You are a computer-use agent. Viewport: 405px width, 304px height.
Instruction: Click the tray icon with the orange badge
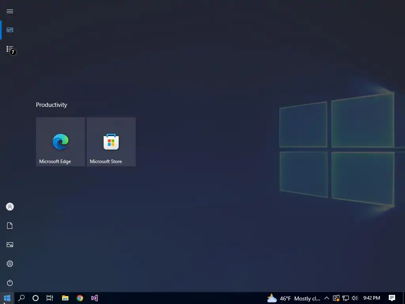(336, 298)
